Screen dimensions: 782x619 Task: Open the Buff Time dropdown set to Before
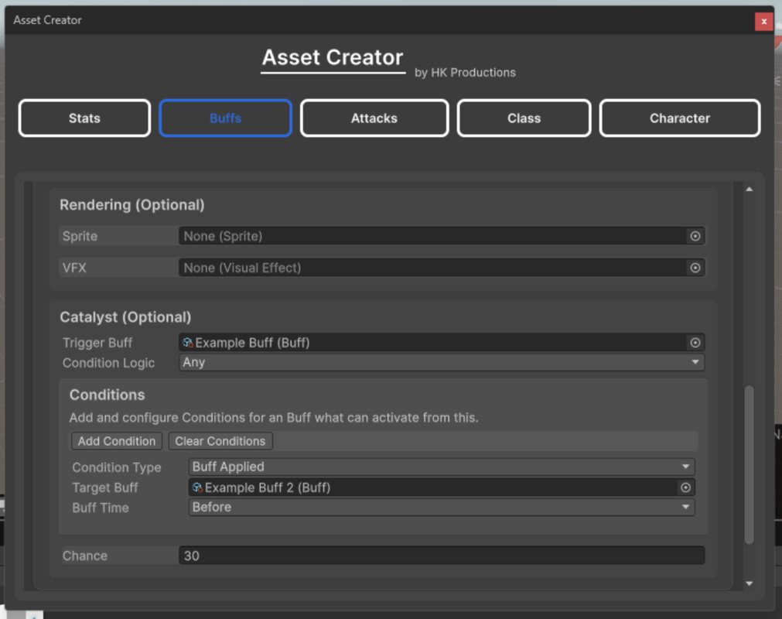point(441,508)
